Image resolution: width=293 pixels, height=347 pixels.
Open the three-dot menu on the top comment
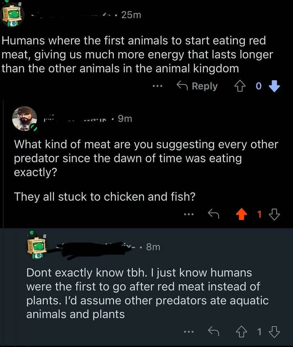coord(157,86)
